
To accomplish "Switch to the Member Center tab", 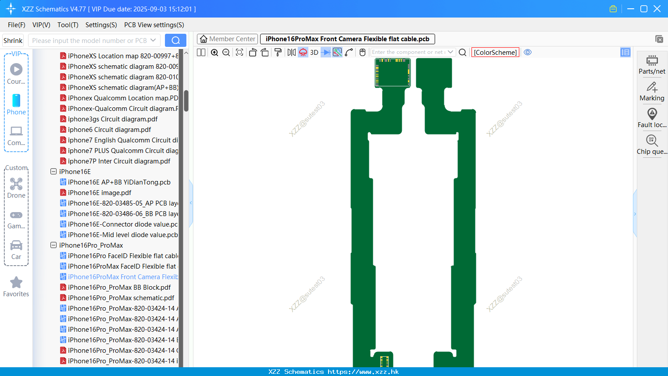I will (227, 39).
